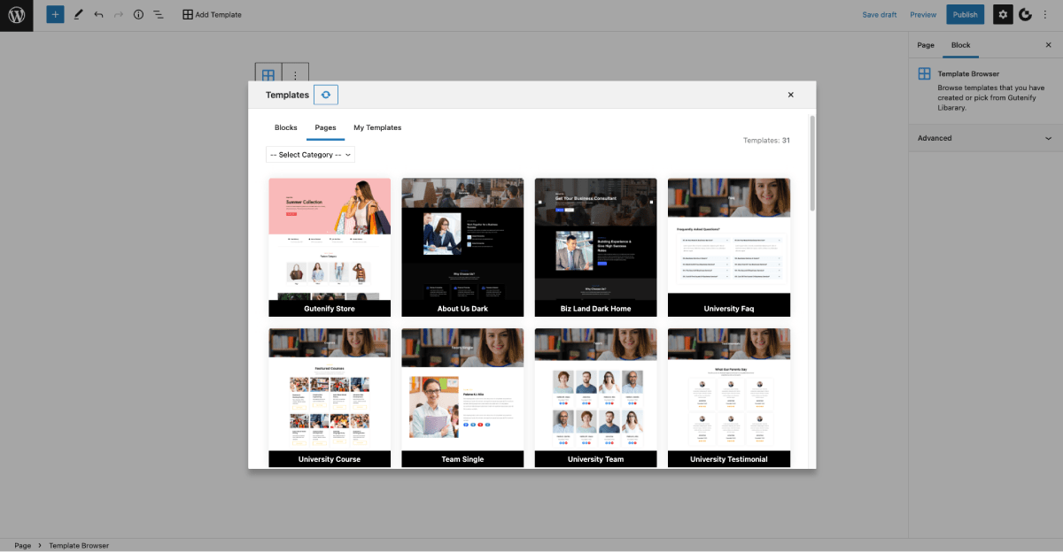Screen dimensions: 1063x552
Task: Click the Publish button
Action: (966, 15)
